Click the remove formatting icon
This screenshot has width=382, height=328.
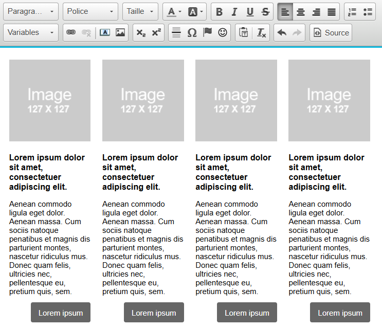tap(261, 32)
